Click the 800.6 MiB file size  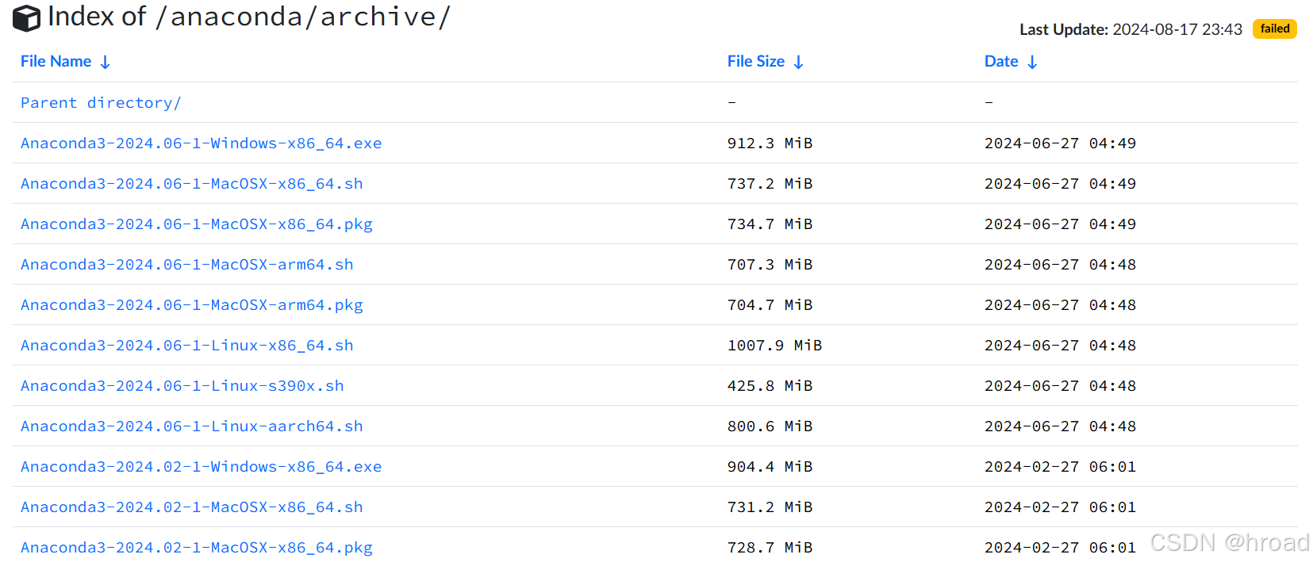click(770, 426)
